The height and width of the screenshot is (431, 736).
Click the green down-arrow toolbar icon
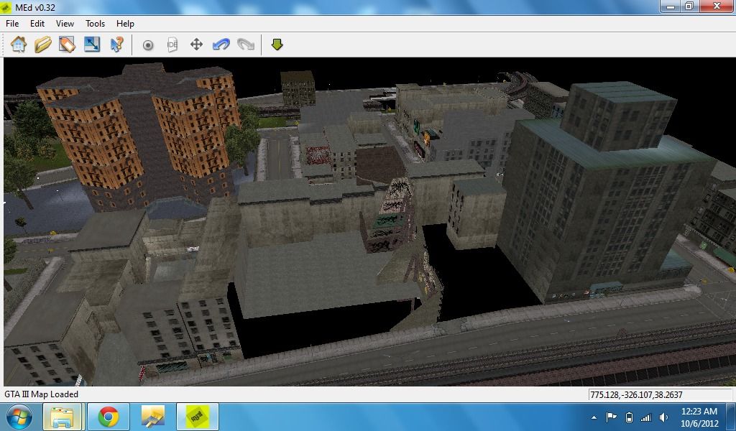click(277, 45)
